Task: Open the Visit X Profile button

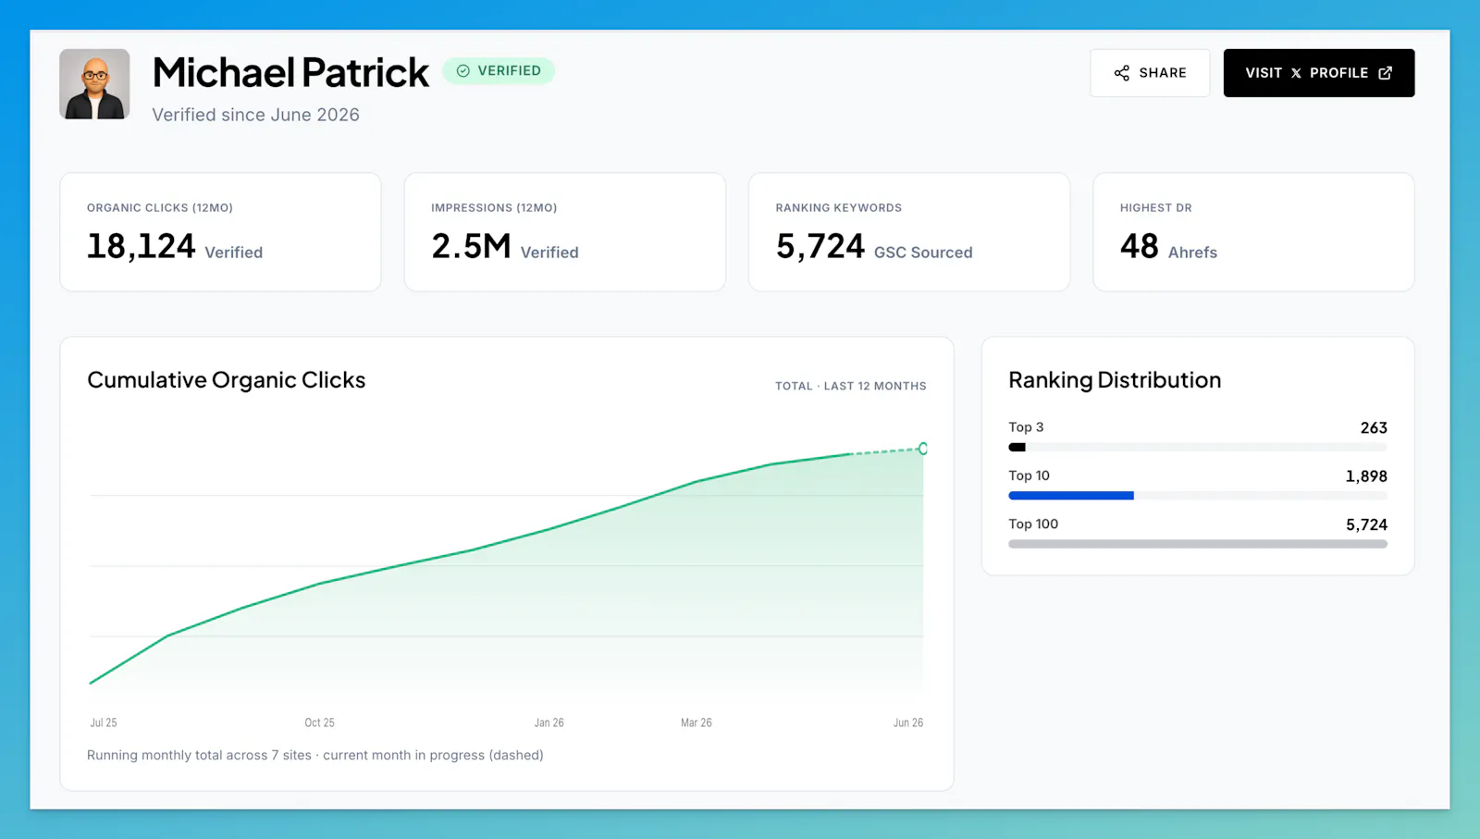Action: tap(1319, 73)
